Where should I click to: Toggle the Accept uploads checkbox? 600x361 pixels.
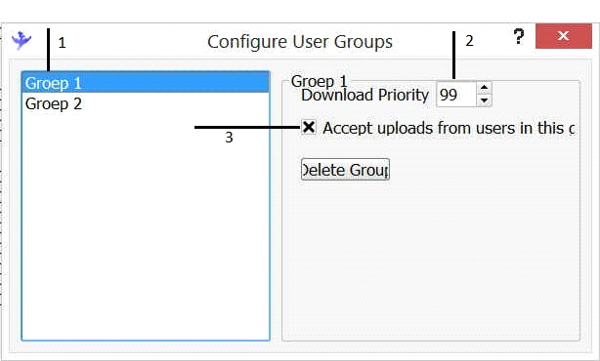pos(309,127)
